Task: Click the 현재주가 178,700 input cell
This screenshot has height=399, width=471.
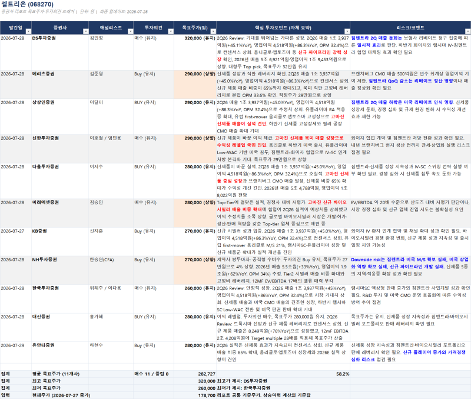Action: click(195, 395)
